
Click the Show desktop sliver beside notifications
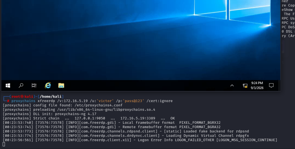pyautogui.click(x=279, y=86)
